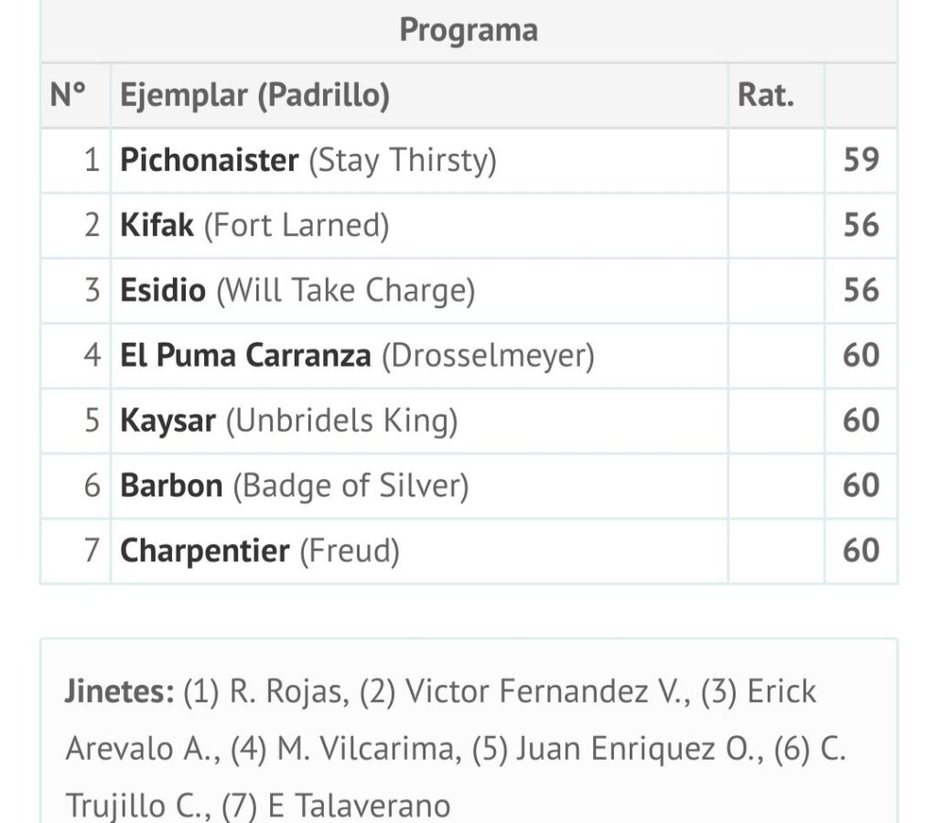The image size is (938, 823).
Task: Select the horse name Barbon
Action: pos(171,486)
